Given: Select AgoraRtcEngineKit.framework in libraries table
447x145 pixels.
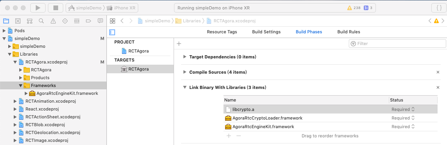Looking at the screenshot, I should pos(330,127).
